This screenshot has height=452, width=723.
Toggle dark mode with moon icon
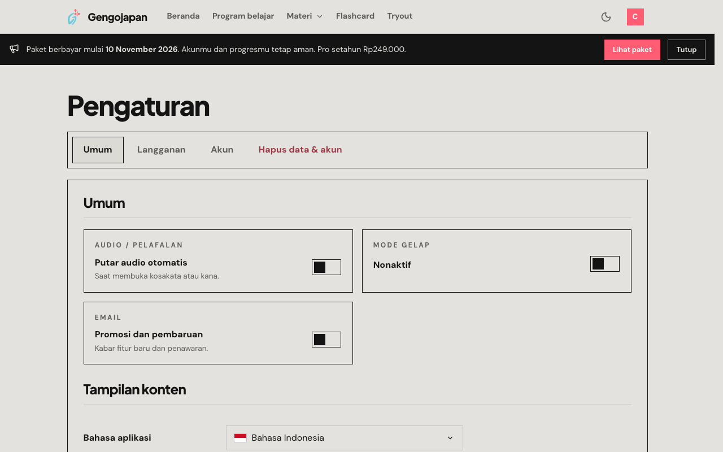(606, 17)
